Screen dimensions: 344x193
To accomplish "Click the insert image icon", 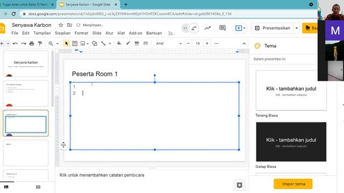I will (83, 43).
